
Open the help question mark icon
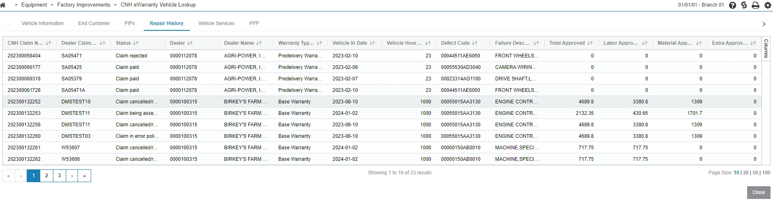coord(732,5)
